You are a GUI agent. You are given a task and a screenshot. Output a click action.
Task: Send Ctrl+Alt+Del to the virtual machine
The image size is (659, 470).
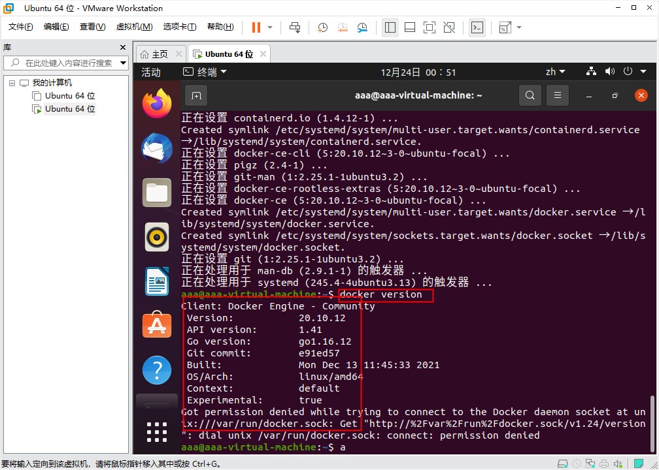pyautogui.click(x=295, y=27)
